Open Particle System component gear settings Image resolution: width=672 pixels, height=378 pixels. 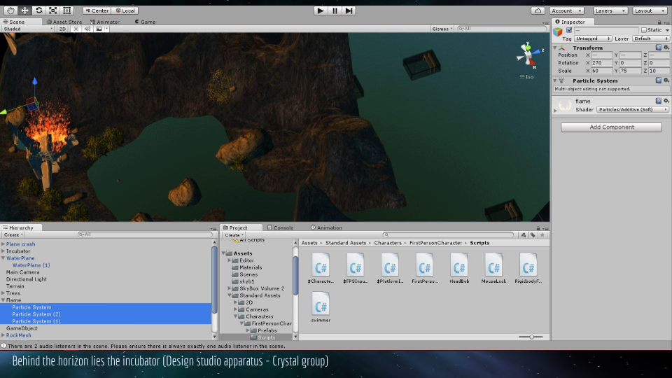(666, 80)
